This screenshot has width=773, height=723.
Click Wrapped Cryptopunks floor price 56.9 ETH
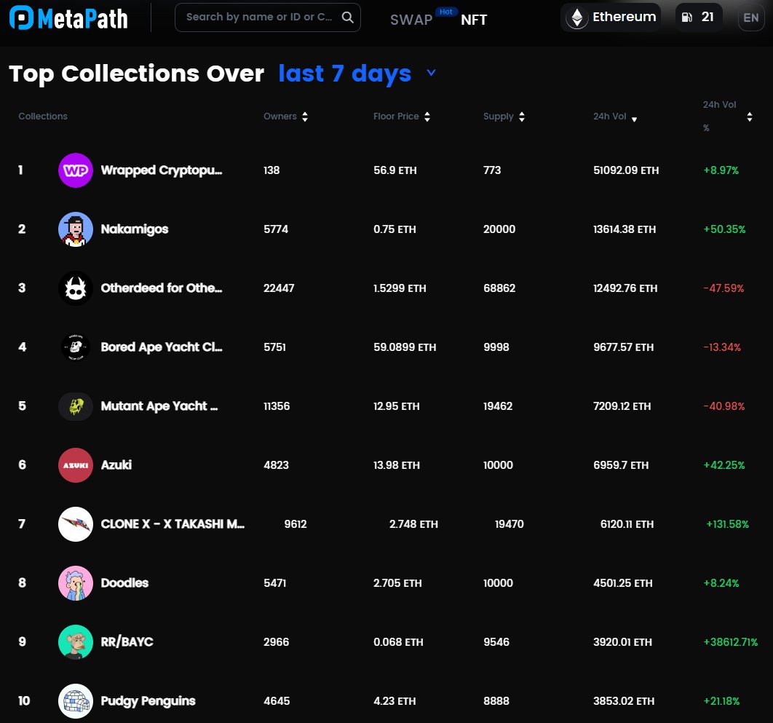point(395,170)
